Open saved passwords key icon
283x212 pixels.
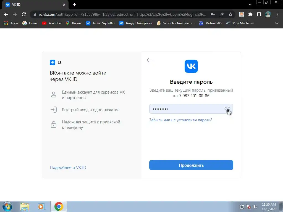[213, 14]
